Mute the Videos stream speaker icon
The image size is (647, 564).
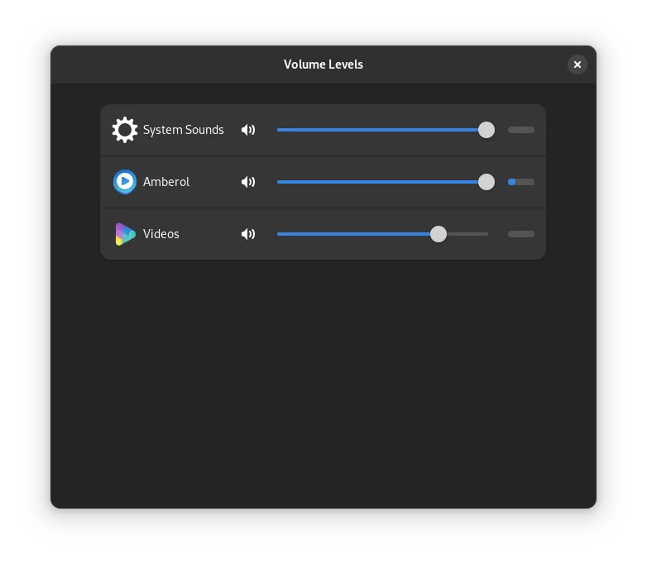(x=248, y=234)
